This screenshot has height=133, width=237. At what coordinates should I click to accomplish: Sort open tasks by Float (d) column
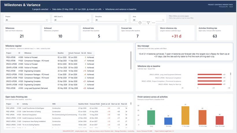(124, 104)
